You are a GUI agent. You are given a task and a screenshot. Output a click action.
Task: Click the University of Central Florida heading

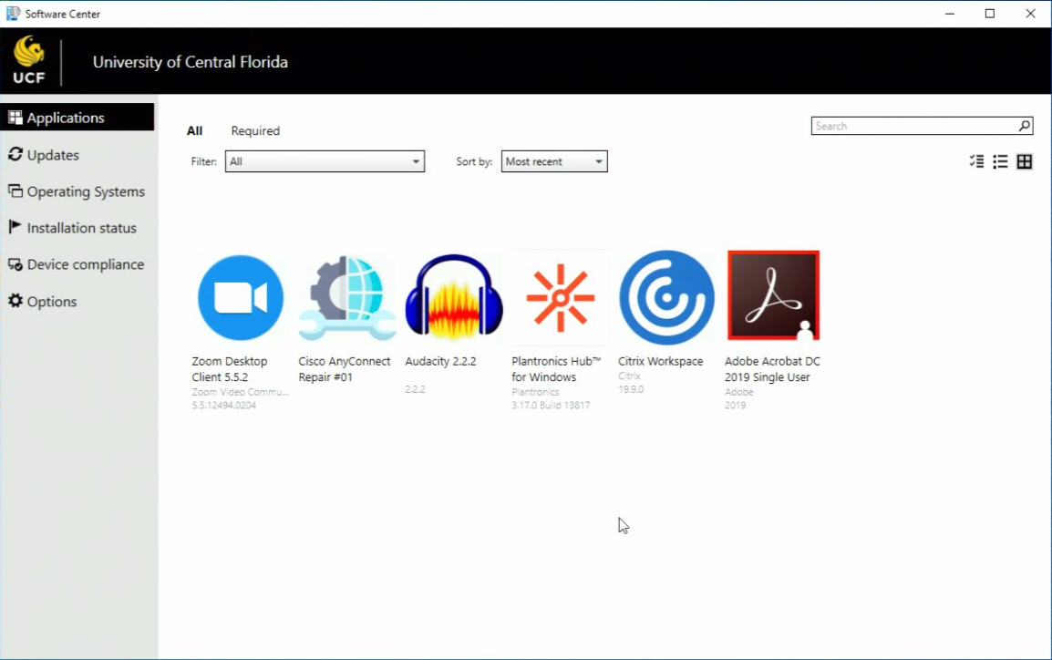pyautogui.click(x=191, y=62)
